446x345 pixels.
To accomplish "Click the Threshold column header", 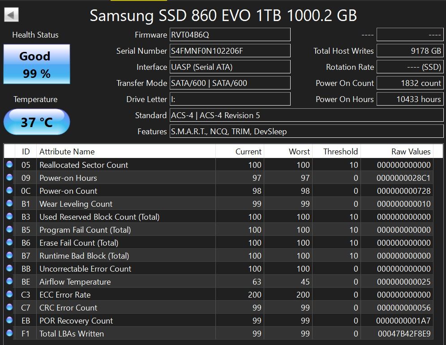I will pos(336,152).
